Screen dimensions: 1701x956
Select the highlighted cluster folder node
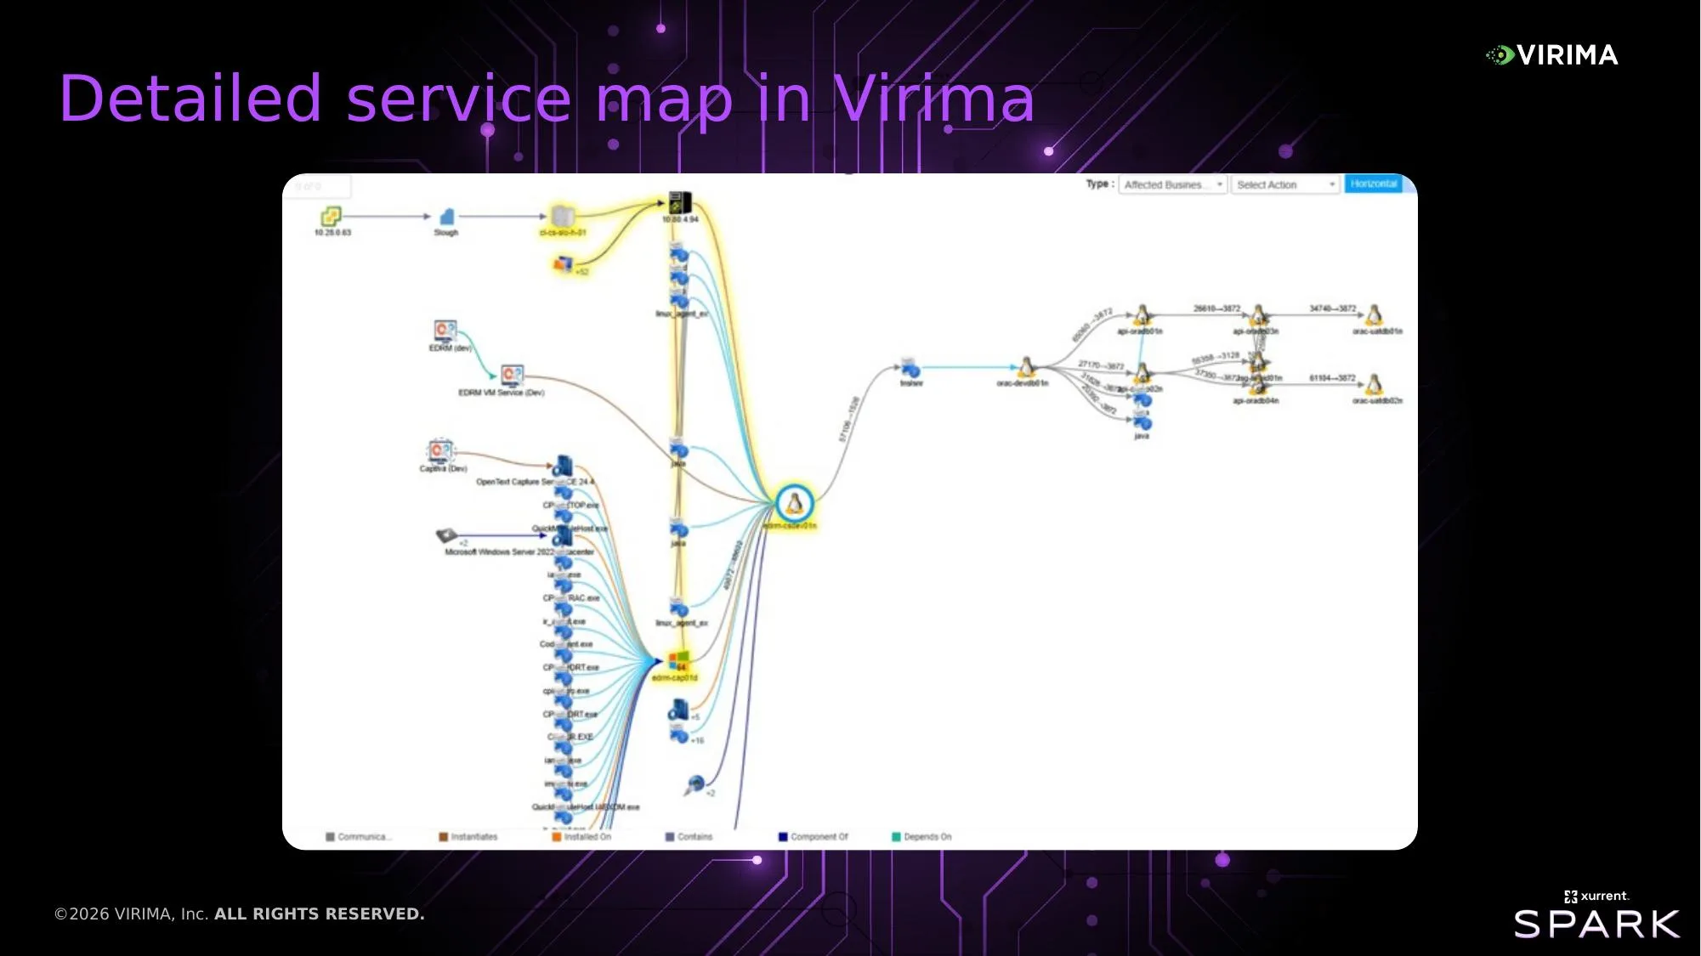coord(563,216)
